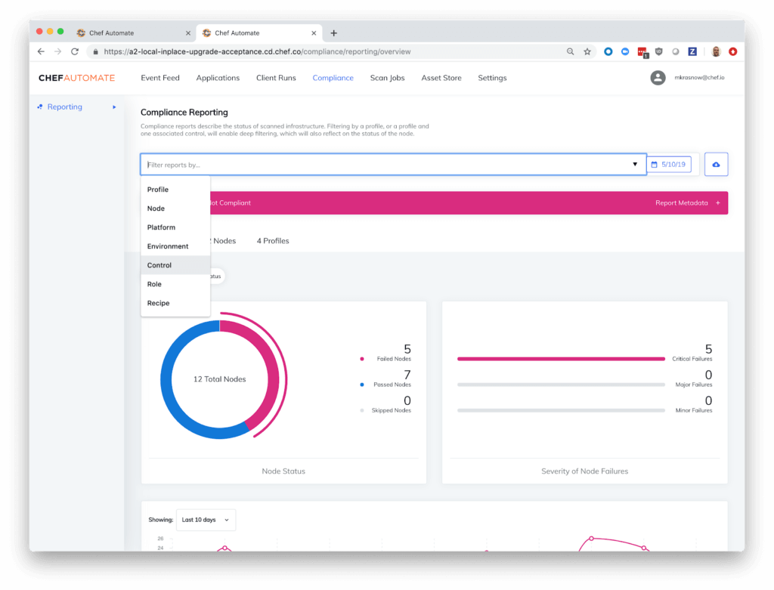Click the address bar zoom magnifier icon

(x=570, y=51)
